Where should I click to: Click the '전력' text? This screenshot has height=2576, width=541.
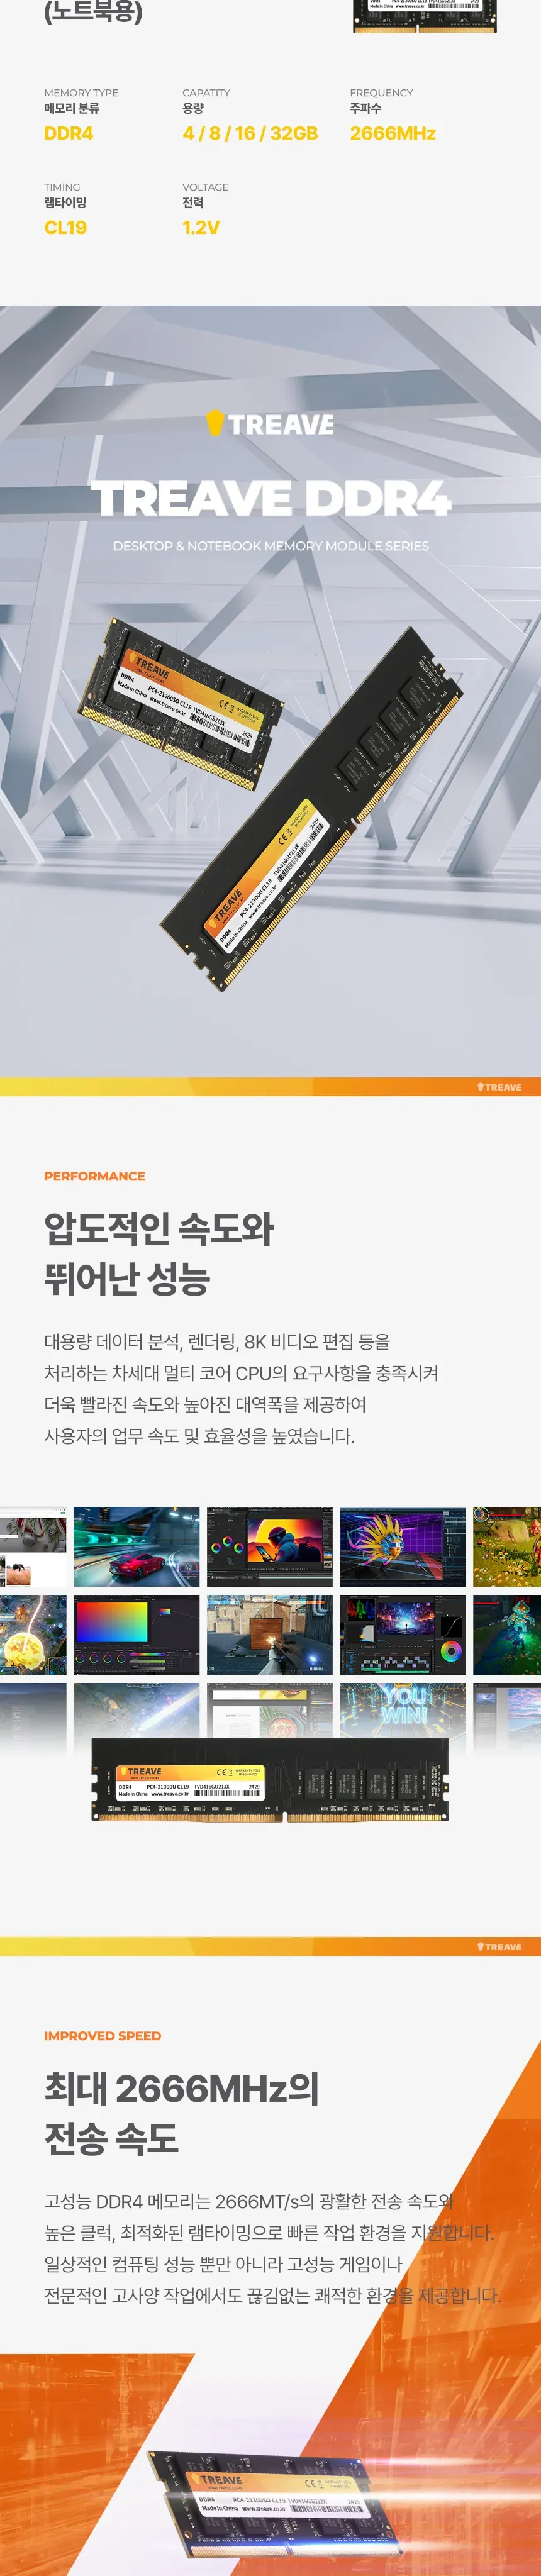193,203
